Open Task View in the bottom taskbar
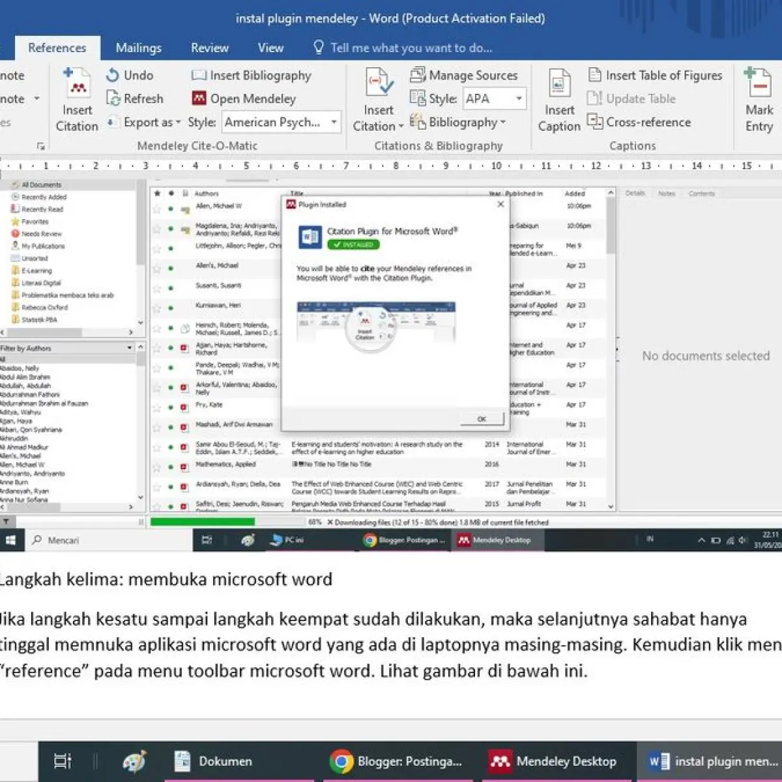782x782 pixels. pyautogui.click(x=63, y=761)
